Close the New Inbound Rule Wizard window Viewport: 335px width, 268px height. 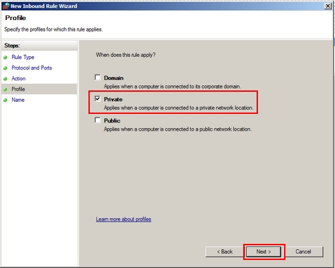[x=328, y=6]
